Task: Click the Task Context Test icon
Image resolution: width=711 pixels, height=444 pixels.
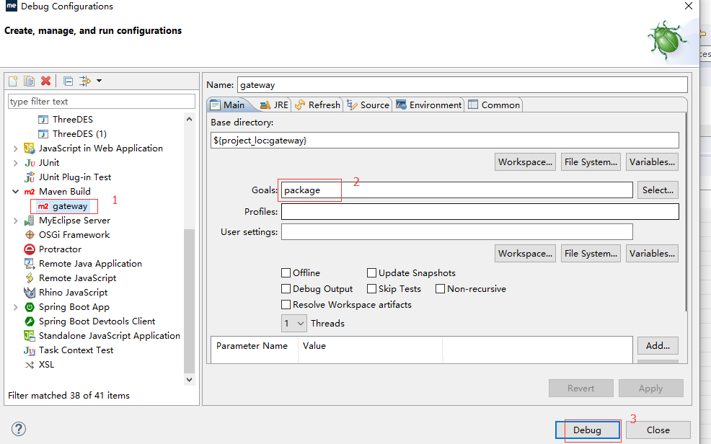Action: tap(30, 350)
